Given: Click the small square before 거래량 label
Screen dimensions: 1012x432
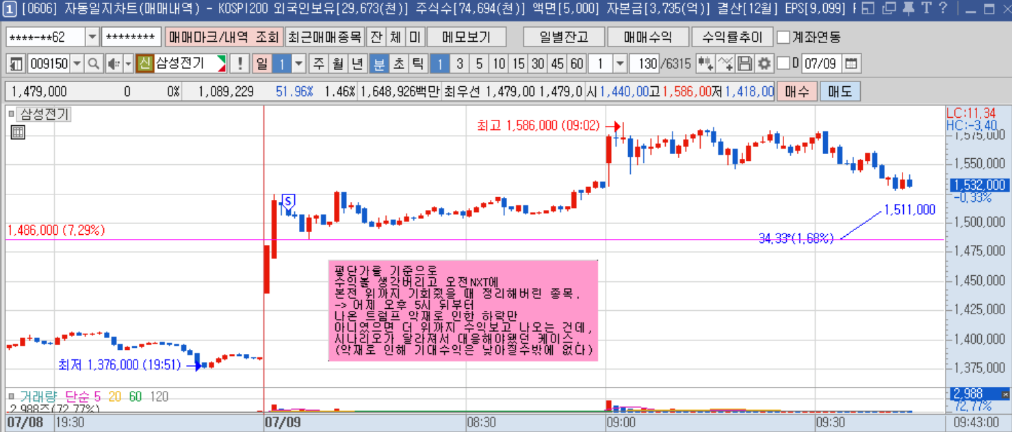Looking at the screenshot, I should click(11, 396).
